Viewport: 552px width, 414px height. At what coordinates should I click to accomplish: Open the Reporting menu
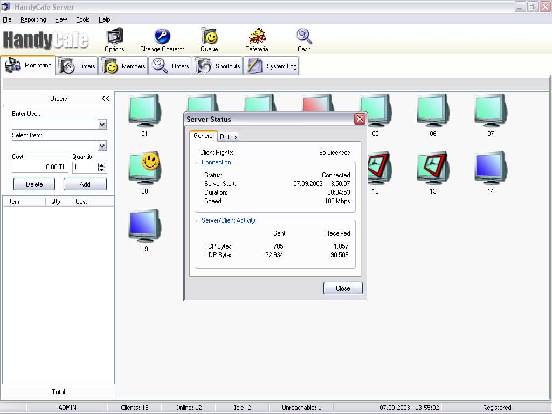click(x=33, y=19)
